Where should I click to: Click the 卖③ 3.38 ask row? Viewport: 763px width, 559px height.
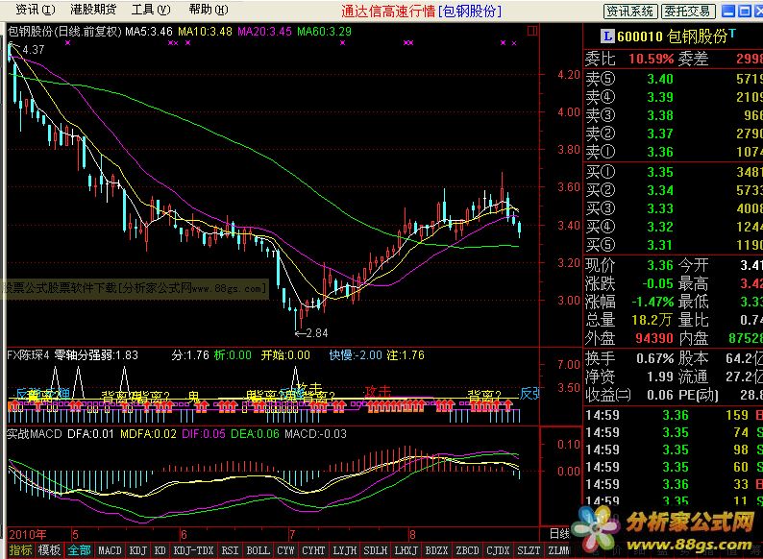674,115
